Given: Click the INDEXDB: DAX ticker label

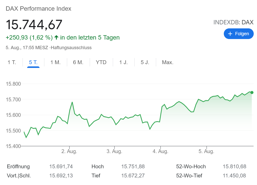Looking at the screenshot, I should [233, 22].
